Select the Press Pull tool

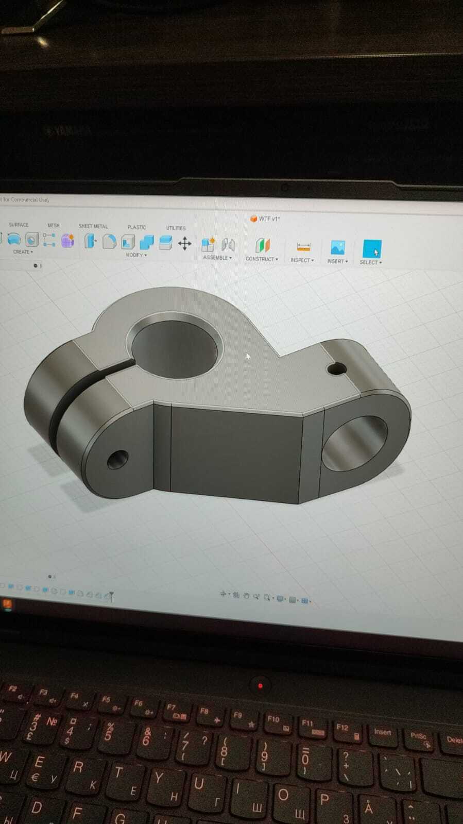pyautogui.click(x=91, y=241)
